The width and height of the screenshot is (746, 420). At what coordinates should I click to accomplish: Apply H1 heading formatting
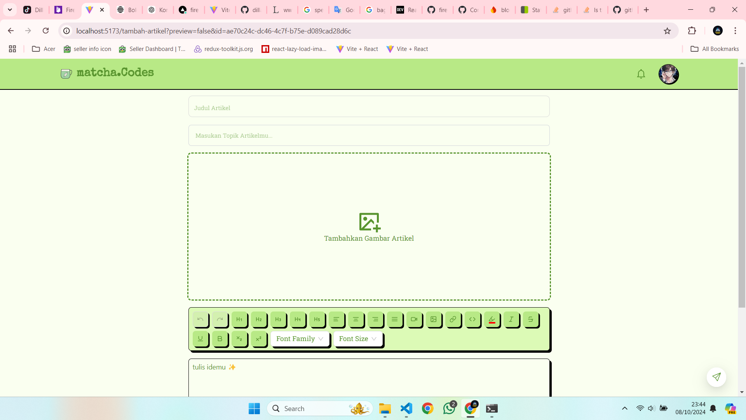tap(239, 319)
